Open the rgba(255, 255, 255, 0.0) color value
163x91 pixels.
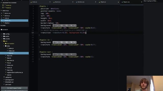[x=64, y=54]
